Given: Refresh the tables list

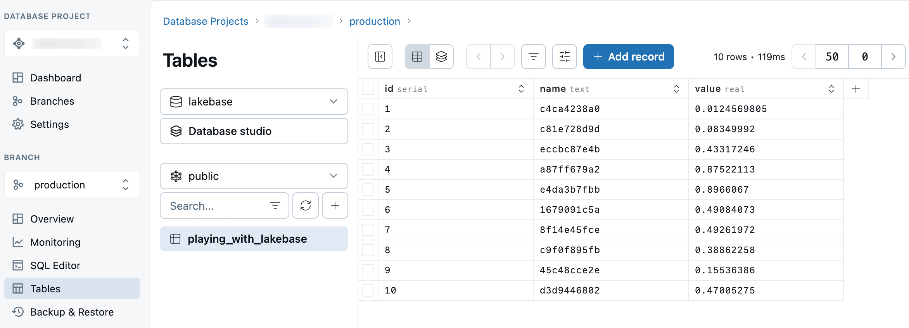Looking at the screenshot, I should (x=306, y=205).
